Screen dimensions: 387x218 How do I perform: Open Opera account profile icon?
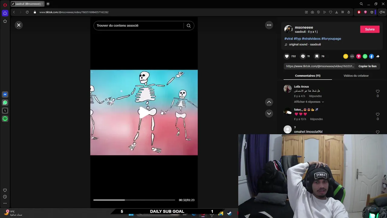[349, 12]
